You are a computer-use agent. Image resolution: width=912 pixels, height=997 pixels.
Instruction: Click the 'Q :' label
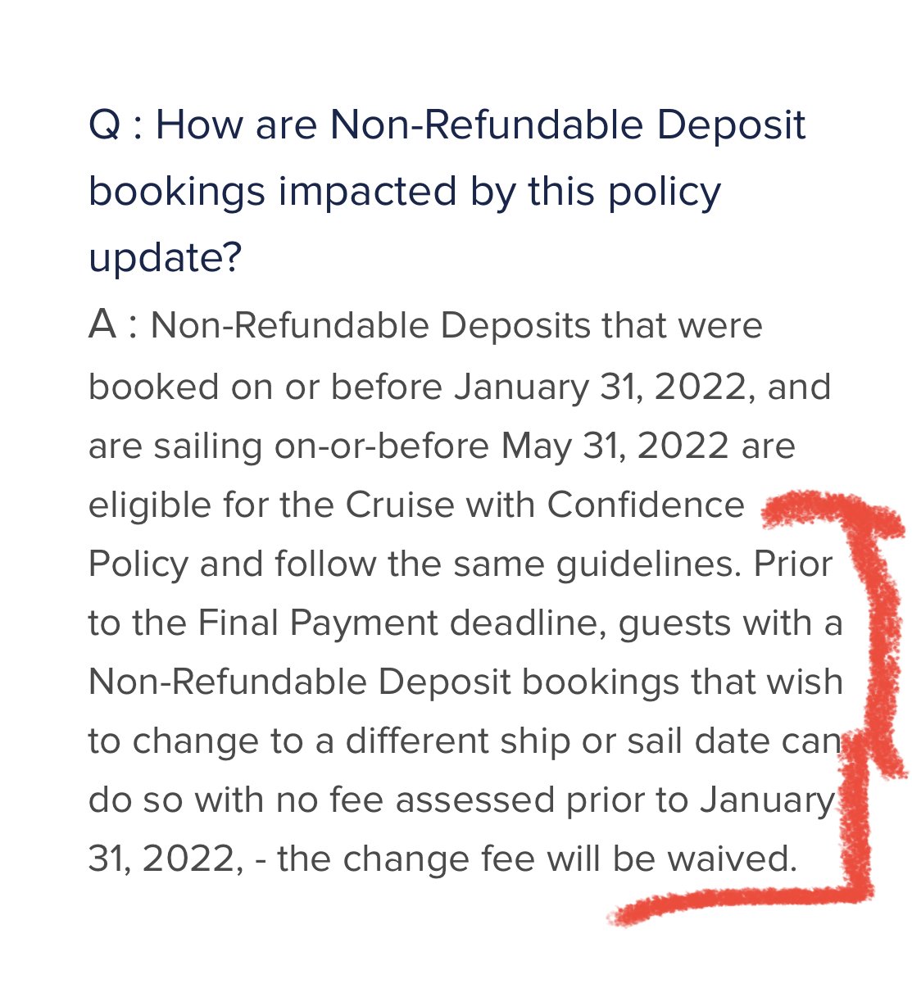(x=116, y=125)
